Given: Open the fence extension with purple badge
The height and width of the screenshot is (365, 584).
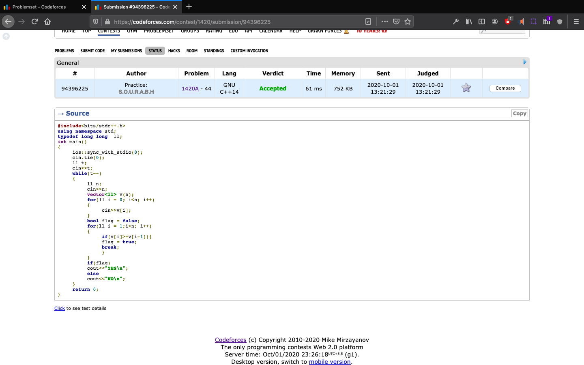Looking at the screenshot, I should 547,21.
